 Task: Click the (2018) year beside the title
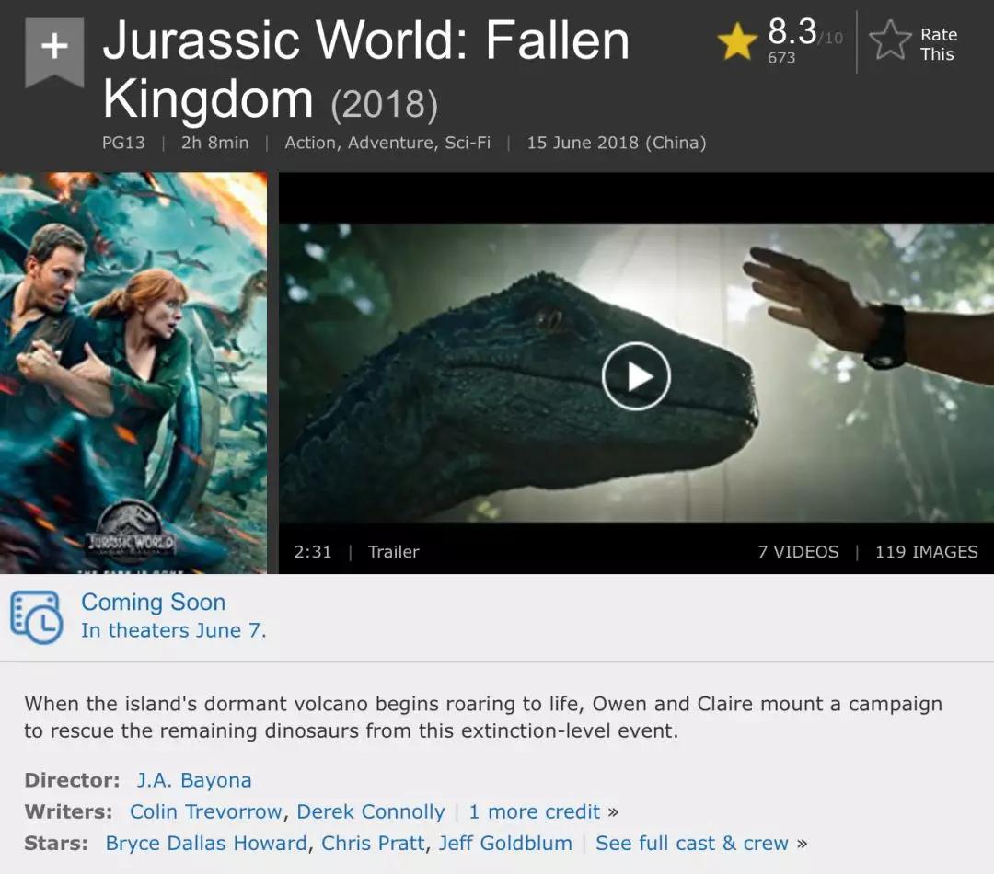384,104
